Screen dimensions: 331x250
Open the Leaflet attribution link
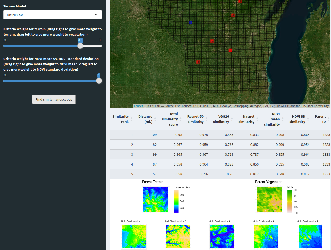pos(138,106)
